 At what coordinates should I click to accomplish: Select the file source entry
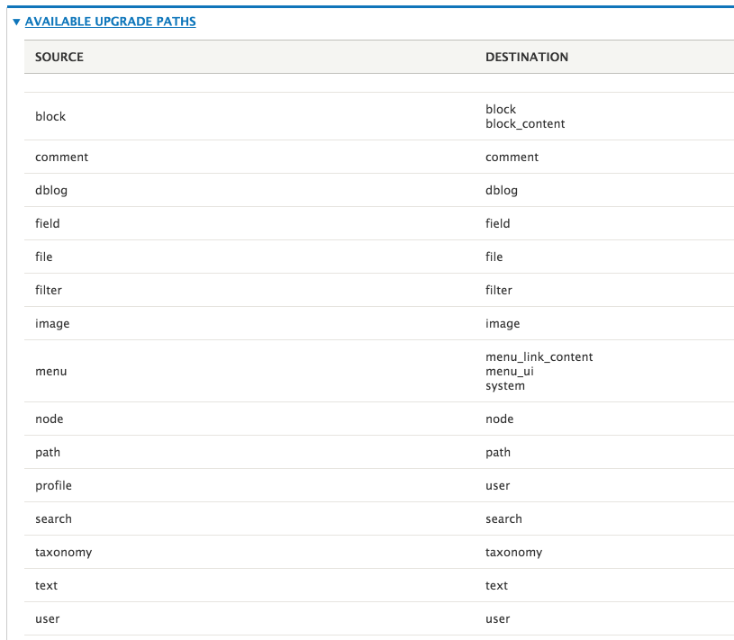tap(43, 257)
